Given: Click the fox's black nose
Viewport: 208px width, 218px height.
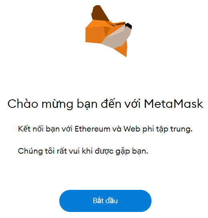Looking at the screenshot, I should (x=129, y=26).
